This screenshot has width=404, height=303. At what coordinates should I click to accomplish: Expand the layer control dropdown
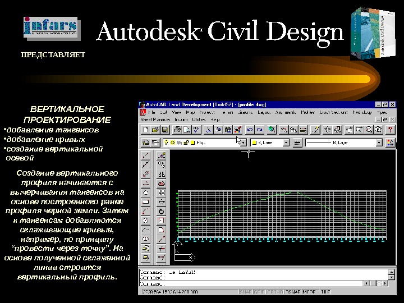(244, 143)
